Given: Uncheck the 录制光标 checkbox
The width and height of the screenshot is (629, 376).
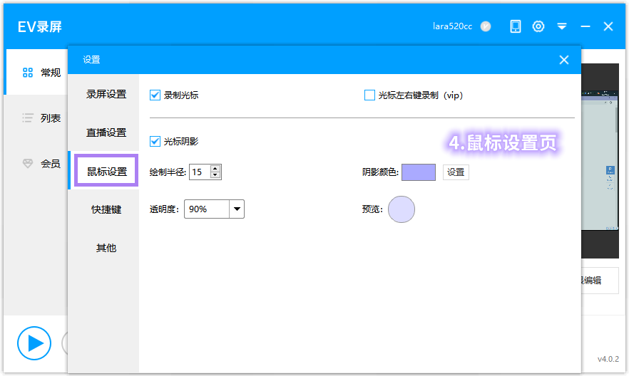Looking at the screenshot, I should click(155, 95).
